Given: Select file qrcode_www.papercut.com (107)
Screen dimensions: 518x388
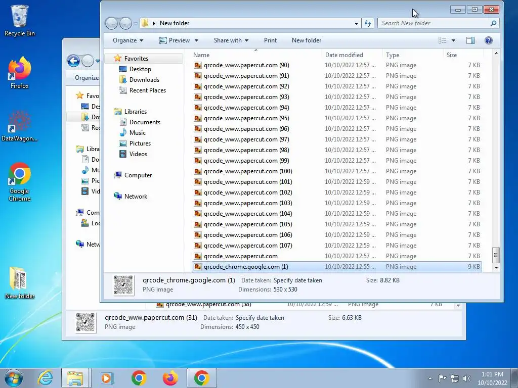Looking at the screenshot, I should pyautogui.click(x=336, y=246).
